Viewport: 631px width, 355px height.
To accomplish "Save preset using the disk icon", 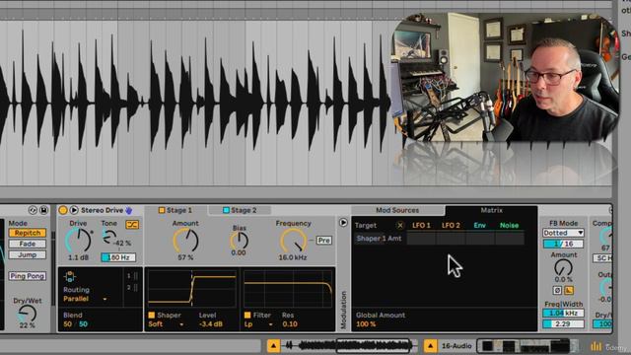I will 43,210.
